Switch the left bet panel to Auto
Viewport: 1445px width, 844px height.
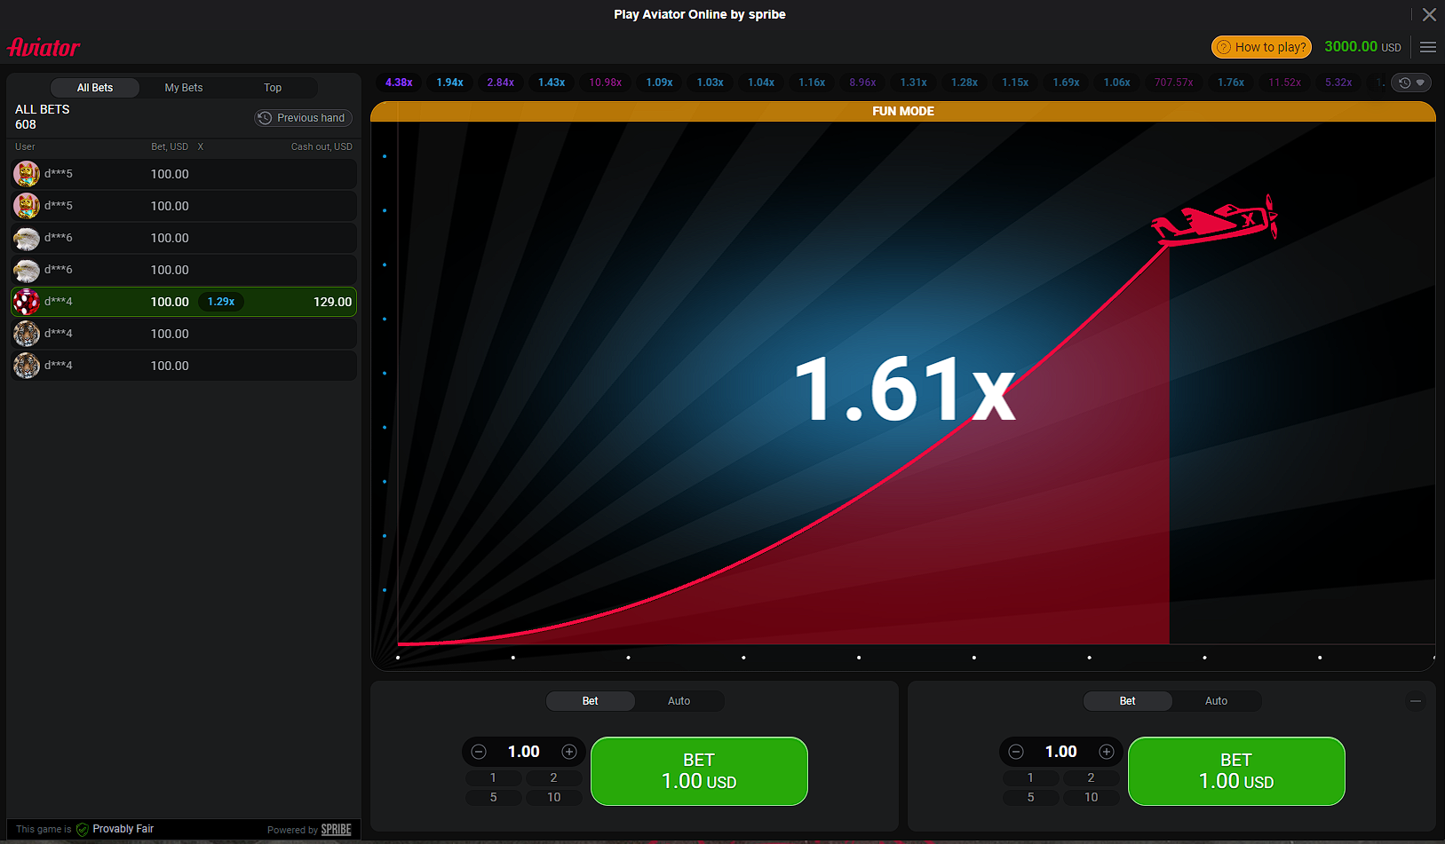(x=679, y=701)
